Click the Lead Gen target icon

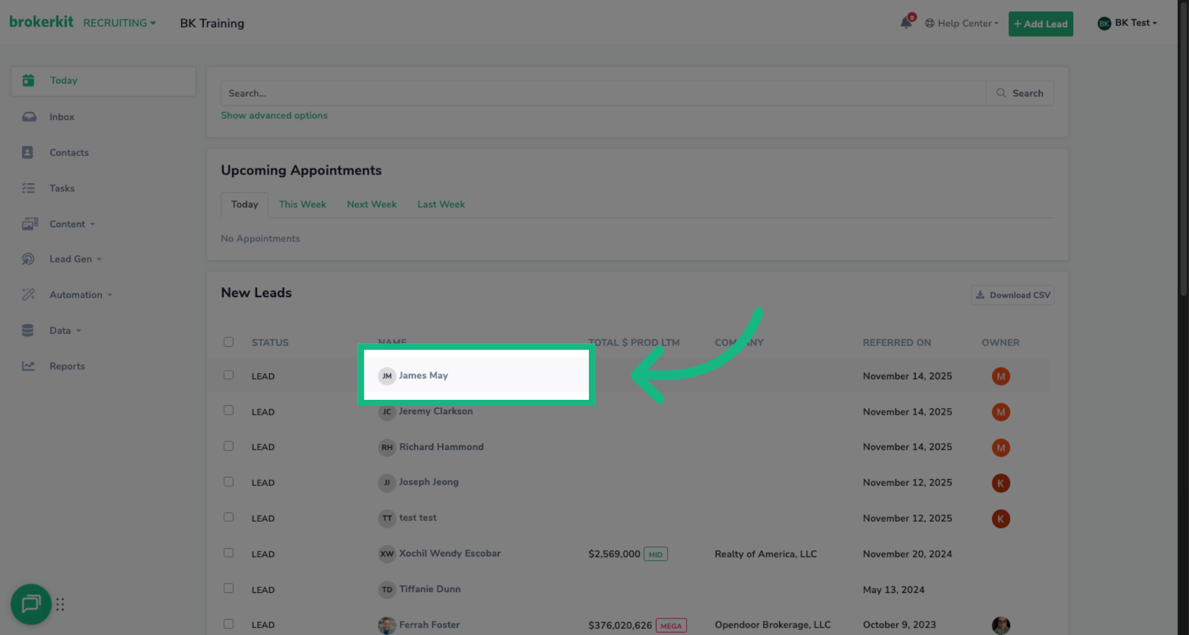pos(28,259)
